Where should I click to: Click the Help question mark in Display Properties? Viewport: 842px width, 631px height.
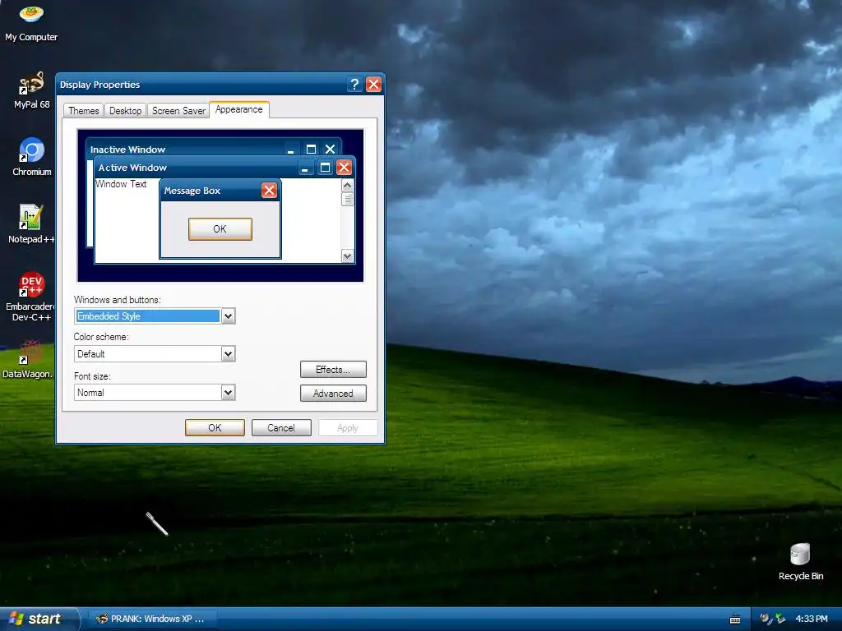click(354, 85)
